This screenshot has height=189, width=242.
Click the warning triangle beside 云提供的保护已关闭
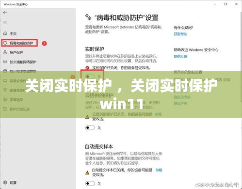point(87,117)
